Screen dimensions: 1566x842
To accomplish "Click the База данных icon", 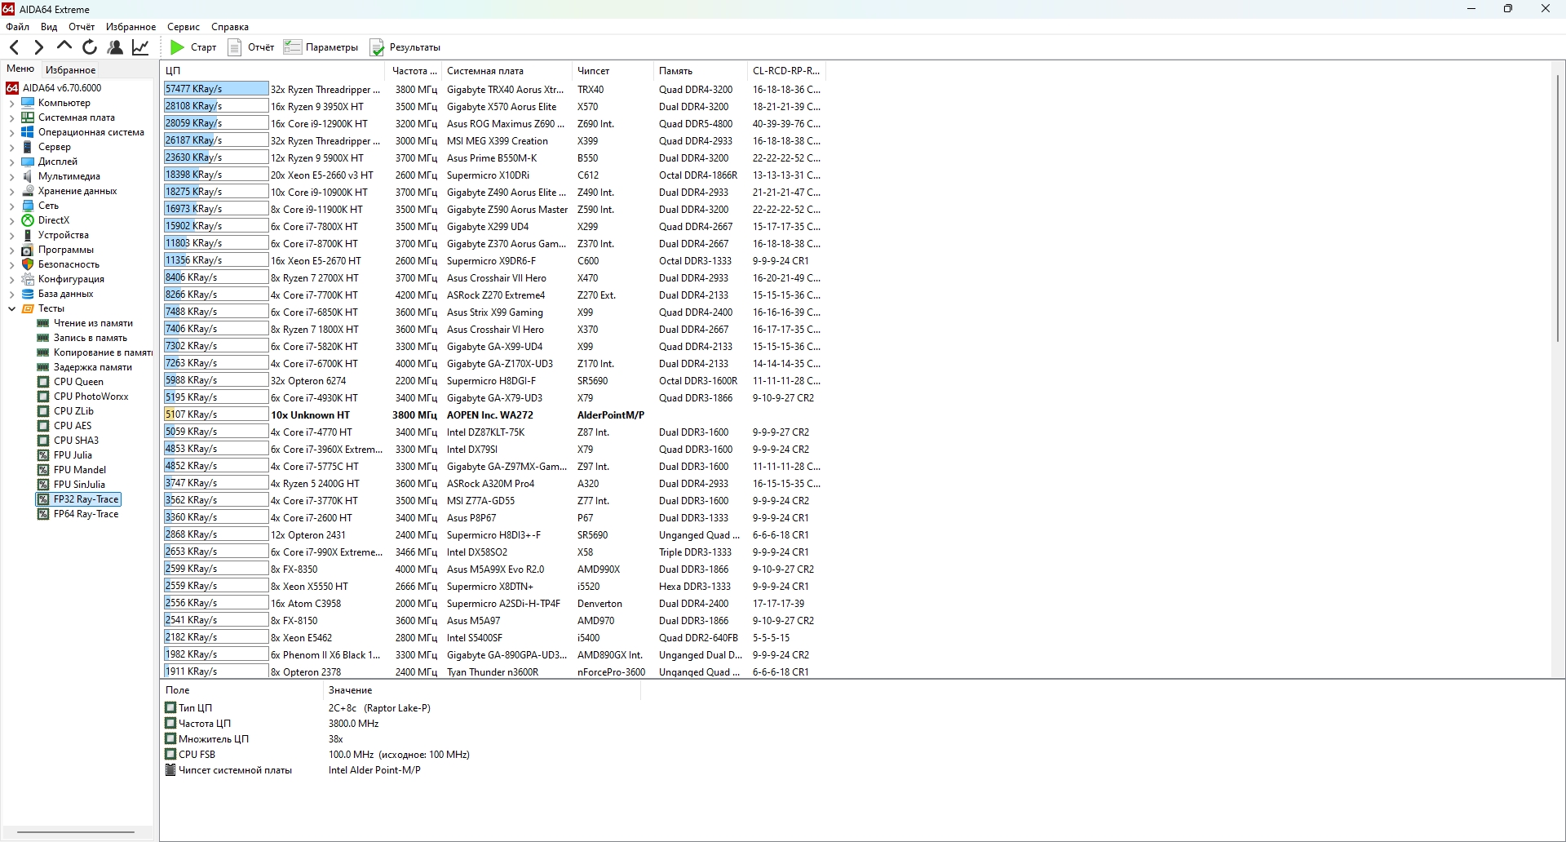I will pyautogui.click(x=28, y=294).
